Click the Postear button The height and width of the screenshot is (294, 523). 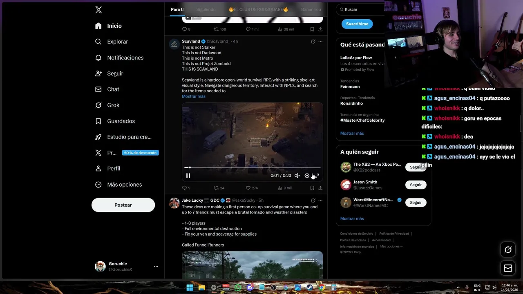click(123, 205)
